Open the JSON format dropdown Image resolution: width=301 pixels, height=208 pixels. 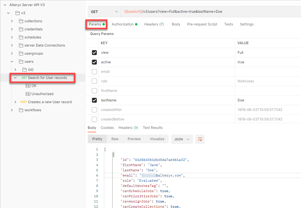[182, 139]
